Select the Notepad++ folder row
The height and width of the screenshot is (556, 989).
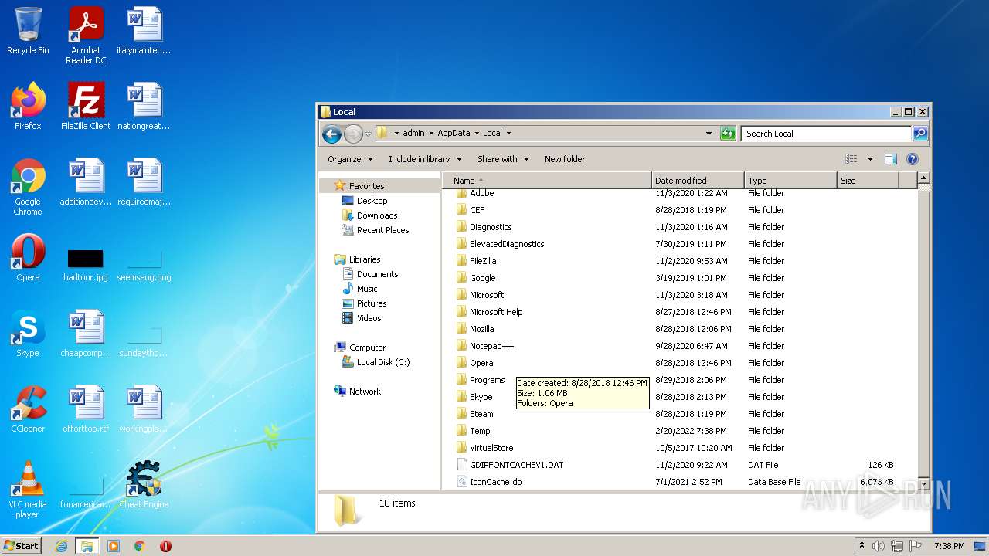click(680, 346)
